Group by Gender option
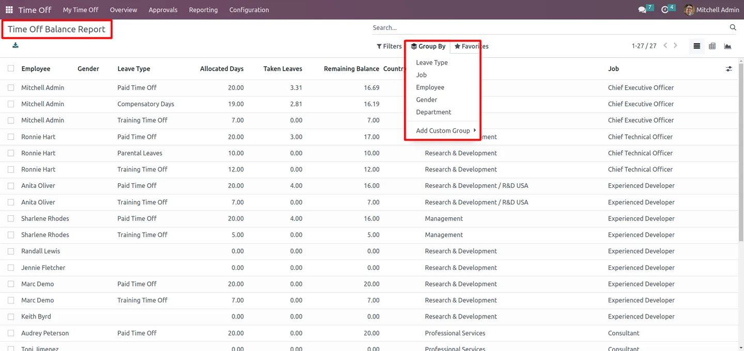Viewport: 744px width, 351px height. tap(426, 100)
